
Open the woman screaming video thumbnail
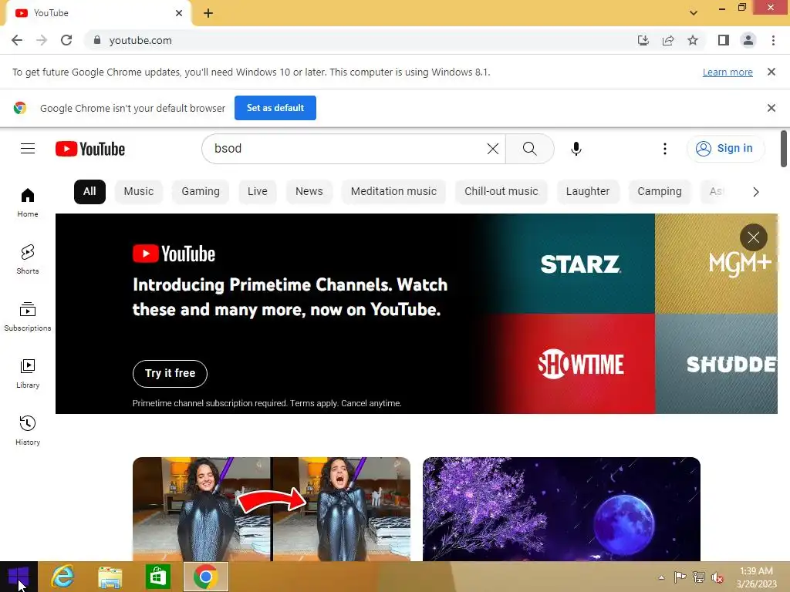271,509
